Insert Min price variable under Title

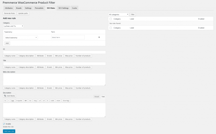pos(59,67)
